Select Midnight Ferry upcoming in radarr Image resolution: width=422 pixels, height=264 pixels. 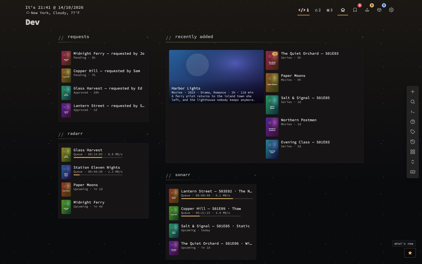pyautogui.click(x=103, y=207)
